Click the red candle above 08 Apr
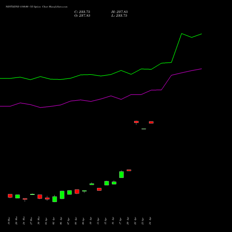The image size is (232, 232). coord(77,192)
